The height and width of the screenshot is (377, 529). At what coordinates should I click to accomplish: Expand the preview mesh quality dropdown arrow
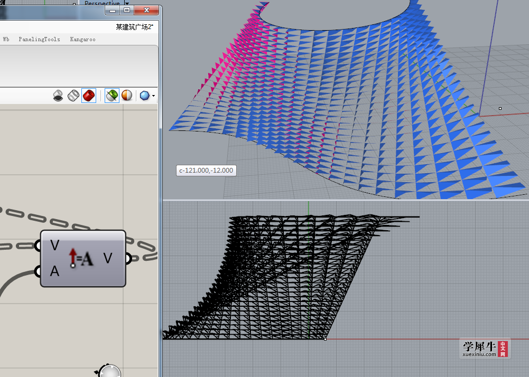[x=153, y=96]
